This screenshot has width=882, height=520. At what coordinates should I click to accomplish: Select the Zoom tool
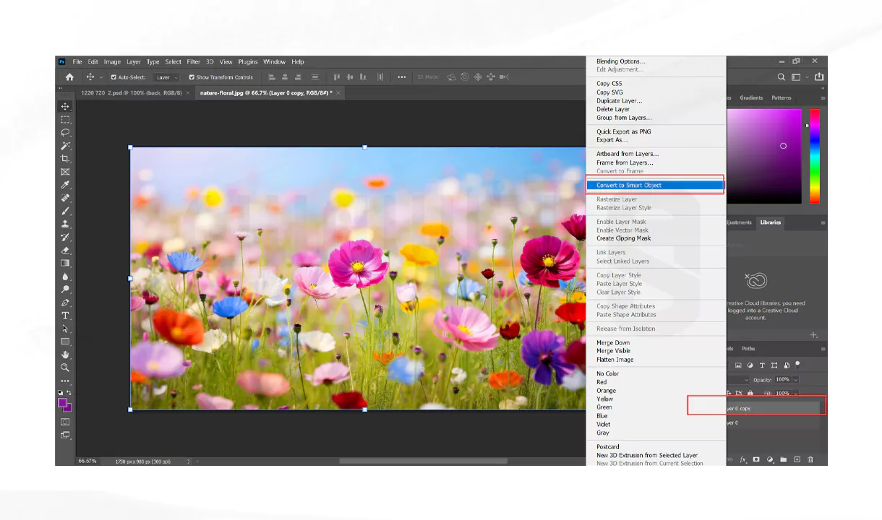(x=65, y=368)
